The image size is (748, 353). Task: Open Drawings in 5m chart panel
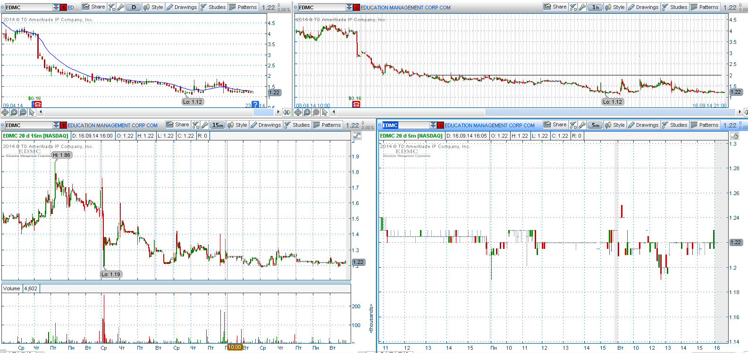click(x=643, y=125)
